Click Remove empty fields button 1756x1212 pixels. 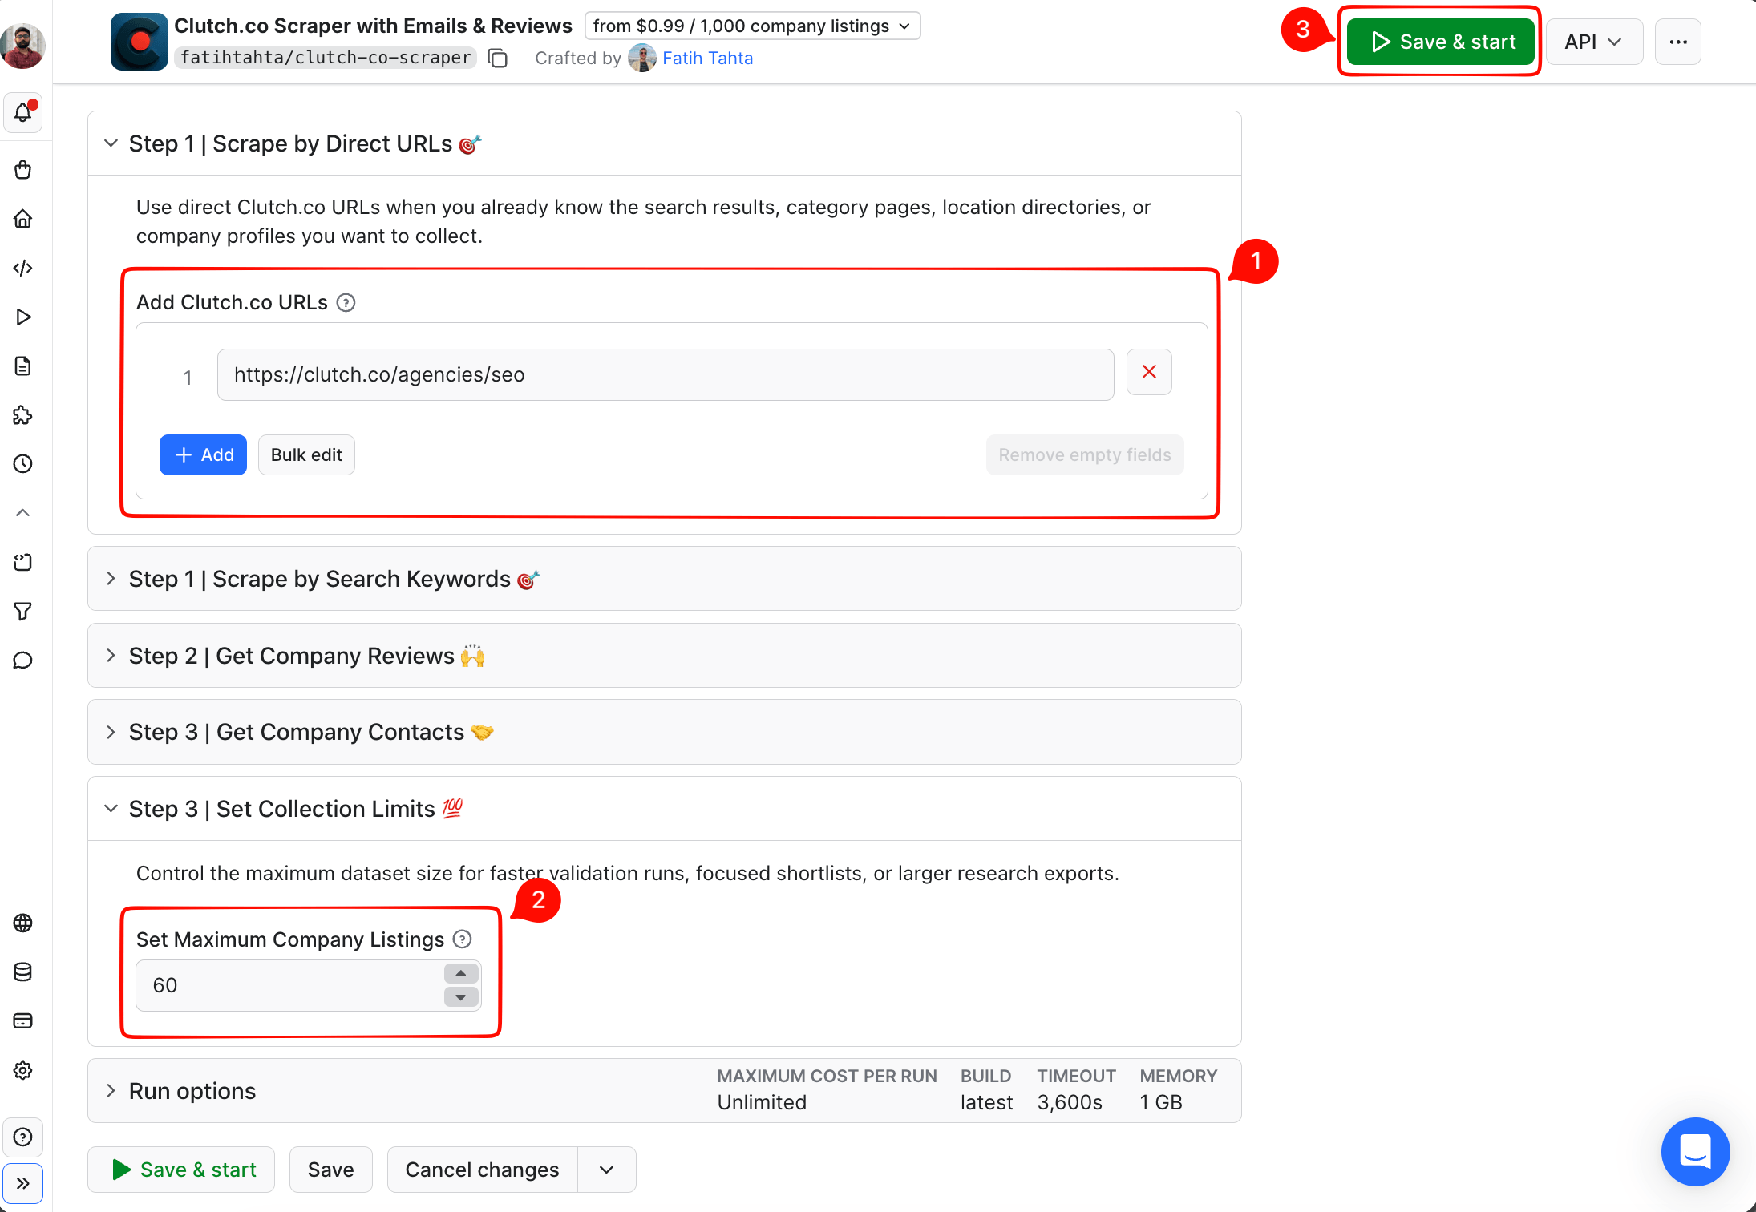click(x=1085, y=455)
